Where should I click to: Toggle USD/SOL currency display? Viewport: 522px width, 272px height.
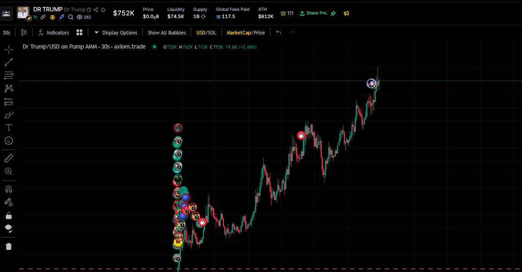206,33
